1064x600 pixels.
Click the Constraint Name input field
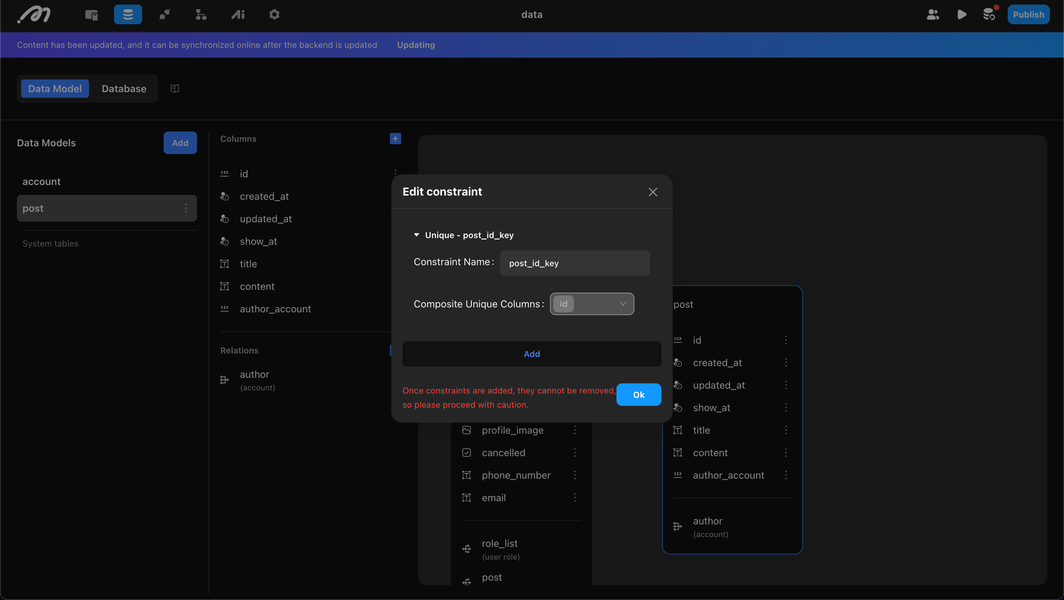coord(575,263)
